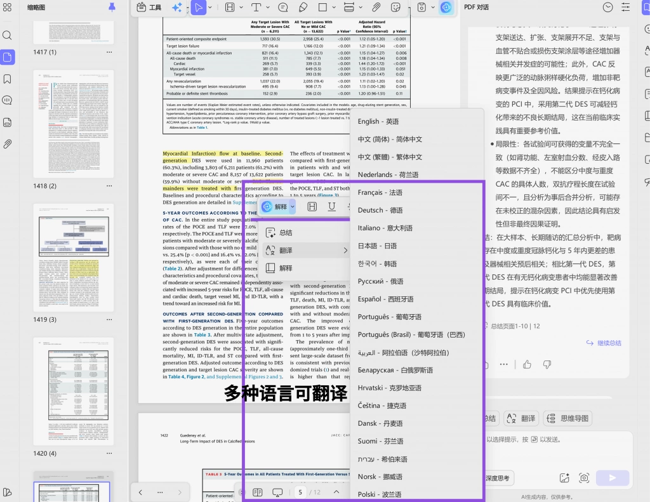Select the cursor selection tool

pyautogui.click(x=199, y=8)
